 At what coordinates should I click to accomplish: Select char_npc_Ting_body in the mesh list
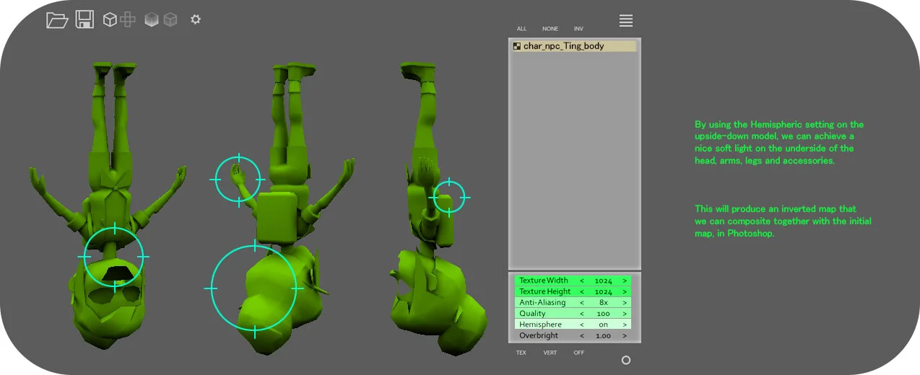coord(574,46)
